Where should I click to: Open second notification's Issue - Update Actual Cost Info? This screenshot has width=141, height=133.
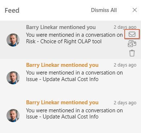click(62, 79)
